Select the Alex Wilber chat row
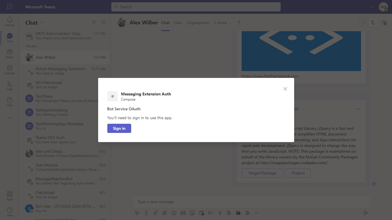392x220 pixels. 65,57
